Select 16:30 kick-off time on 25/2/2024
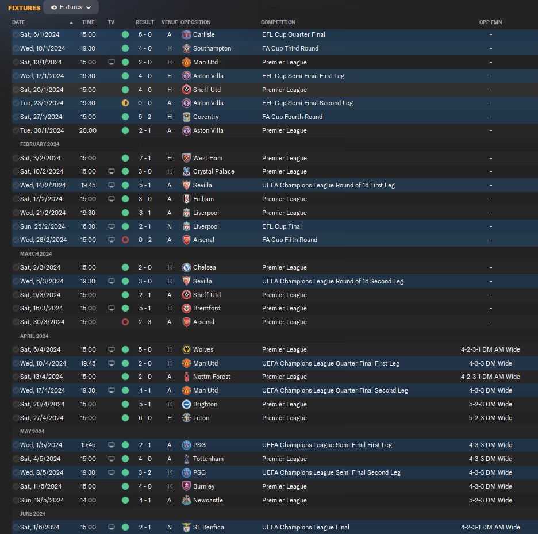 [88, 226]
